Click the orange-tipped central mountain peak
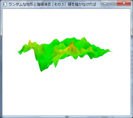 click(72, 43)
